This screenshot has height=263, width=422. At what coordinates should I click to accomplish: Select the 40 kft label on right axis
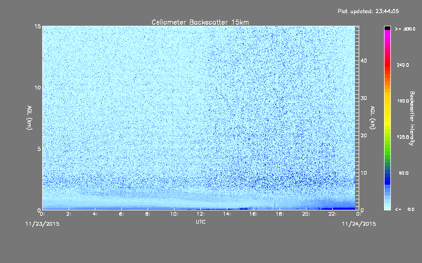click(363, 60)
